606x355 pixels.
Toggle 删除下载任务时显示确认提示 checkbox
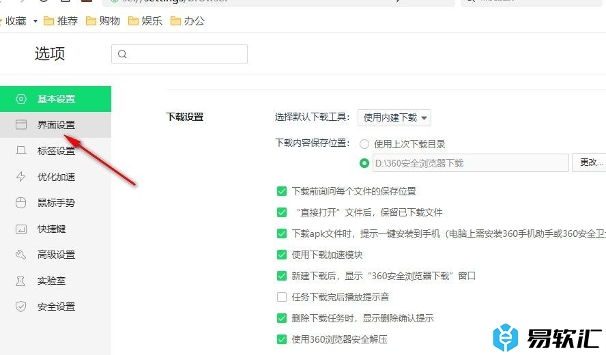282,318
